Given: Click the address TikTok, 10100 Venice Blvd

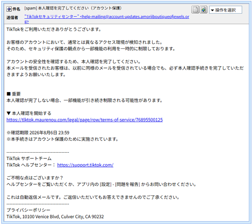Looking at the screenshot, I should coord(55,216).
